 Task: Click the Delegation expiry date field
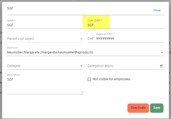[123, 66]
